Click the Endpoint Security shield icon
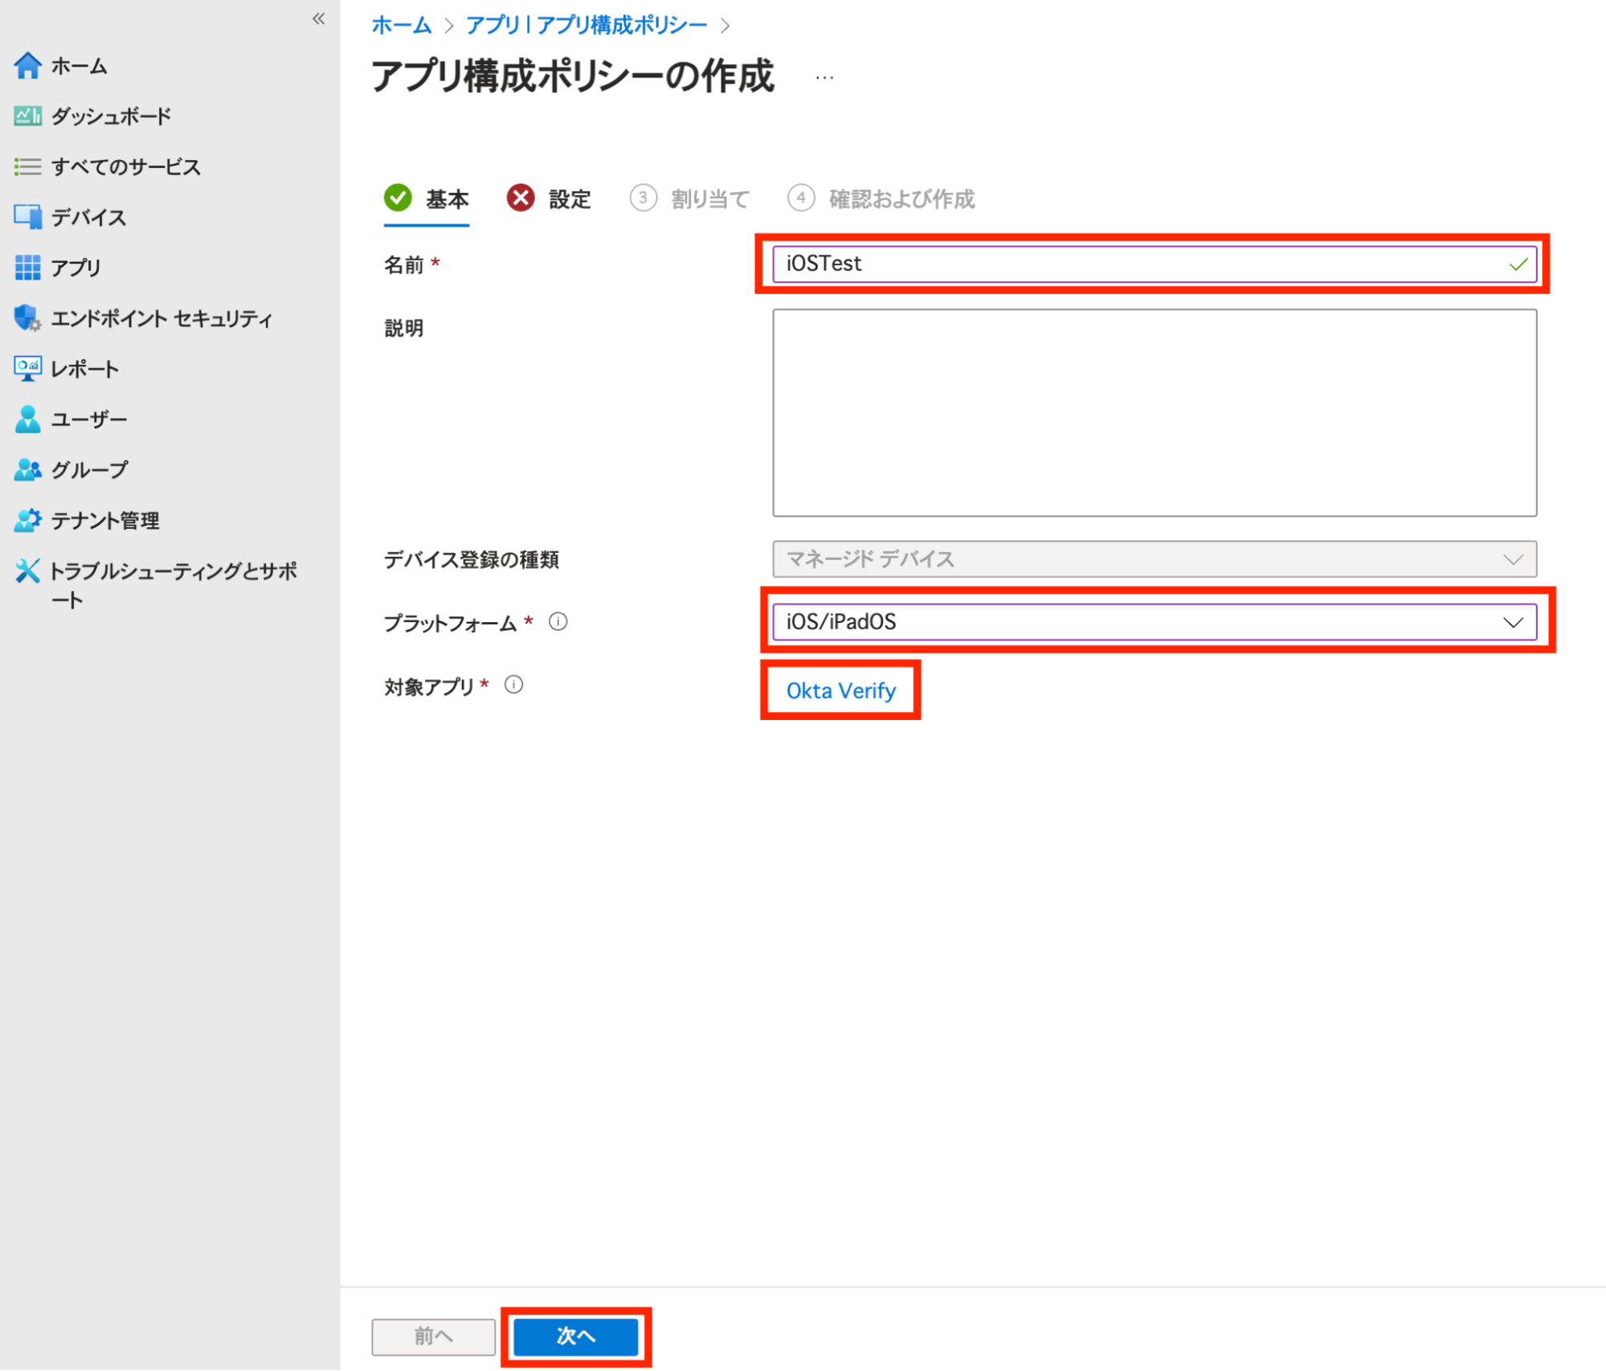This screenshot has width=1606, height=1371. coord(27,318)
